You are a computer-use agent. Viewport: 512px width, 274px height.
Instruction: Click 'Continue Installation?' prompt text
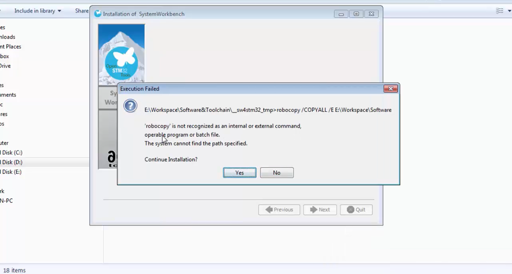click(171, 159)
